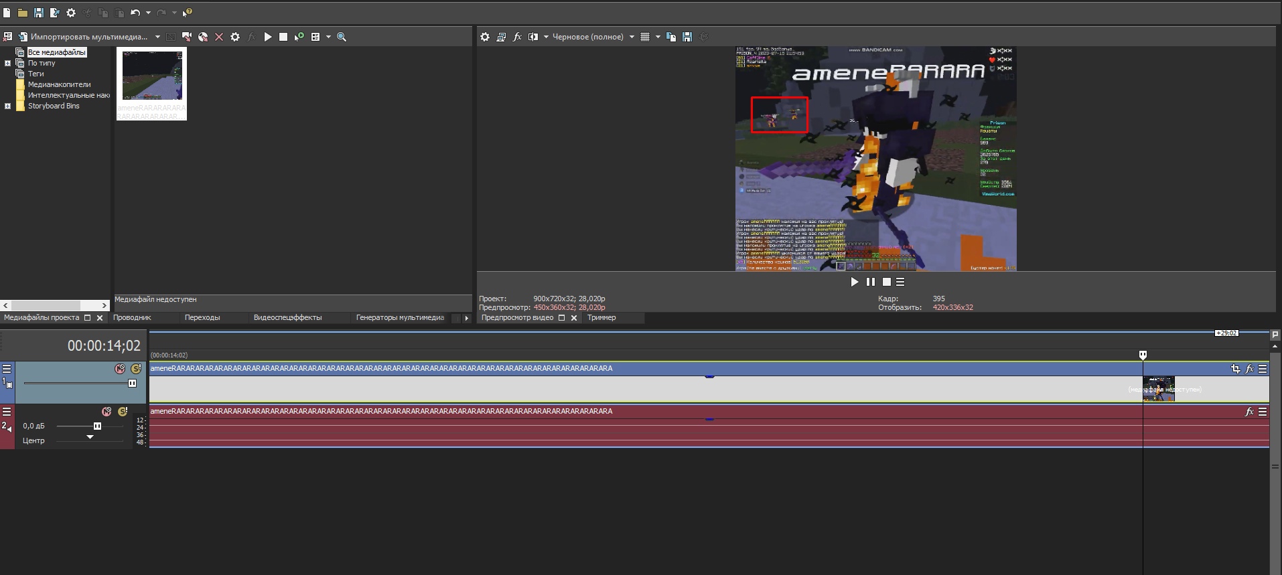Switch to the Видеоспецэффекты tab

pyautogui.click(x=287, y=318)
